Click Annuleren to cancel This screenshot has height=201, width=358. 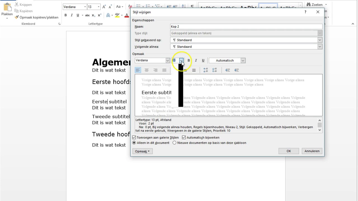coord(312,151)
